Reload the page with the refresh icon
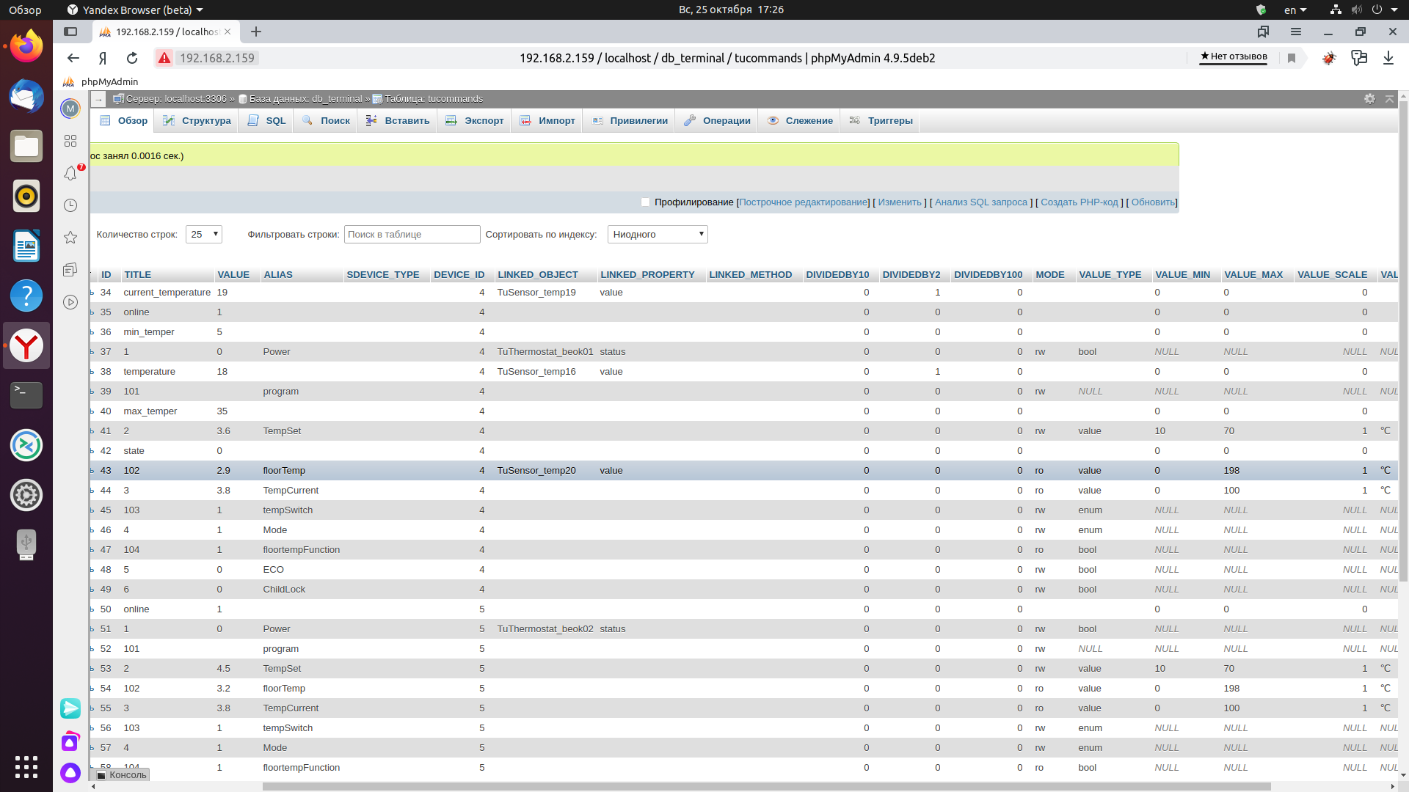 [x=132, y=58]
